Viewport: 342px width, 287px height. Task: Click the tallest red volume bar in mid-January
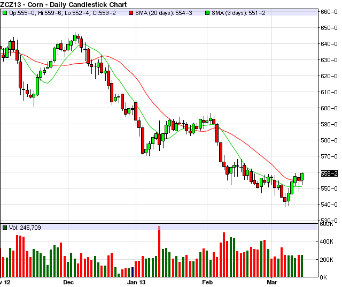click(159, 252)
